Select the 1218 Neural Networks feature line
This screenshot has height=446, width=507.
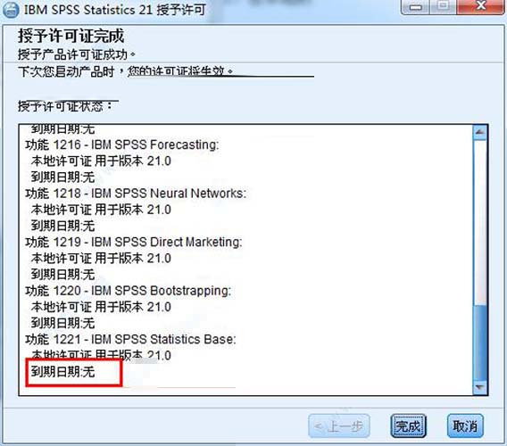136,194
